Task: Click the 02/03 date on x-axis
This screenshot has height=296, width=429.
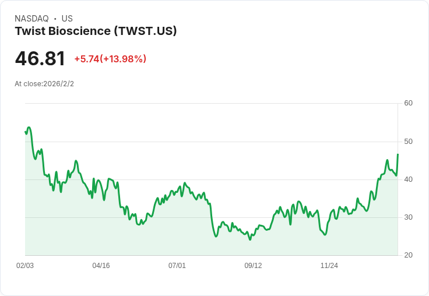Action: coord(25,265)
